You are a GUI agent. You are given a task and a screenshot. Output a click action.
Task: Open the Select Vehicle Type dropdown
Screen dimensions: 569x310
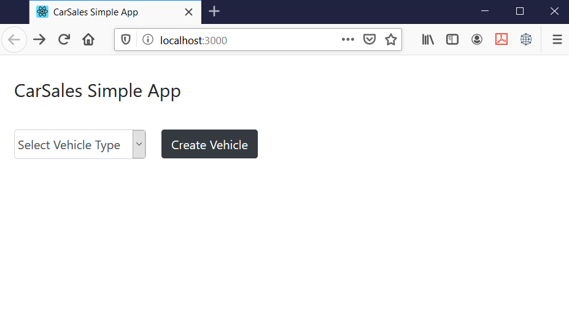pyautogui.click(x=80, y=144)
